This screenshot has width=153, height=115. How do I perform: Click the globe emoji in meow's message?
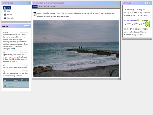14,49
